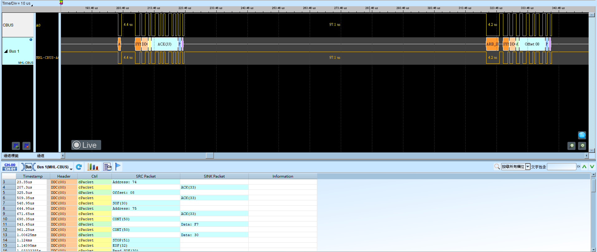Focus the search text input field
This screenshot has width=597, height=252.
562,167
